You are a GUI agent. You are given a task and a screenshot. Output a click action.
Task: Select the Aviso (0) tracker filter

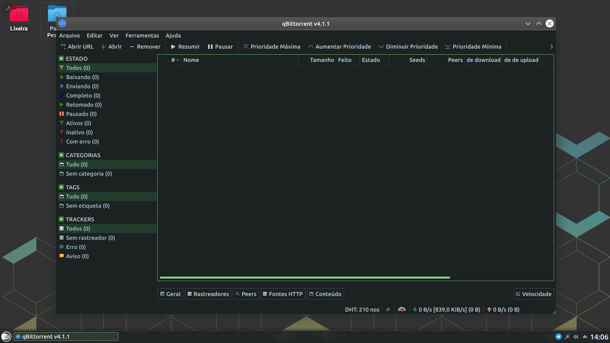[107, 256]
